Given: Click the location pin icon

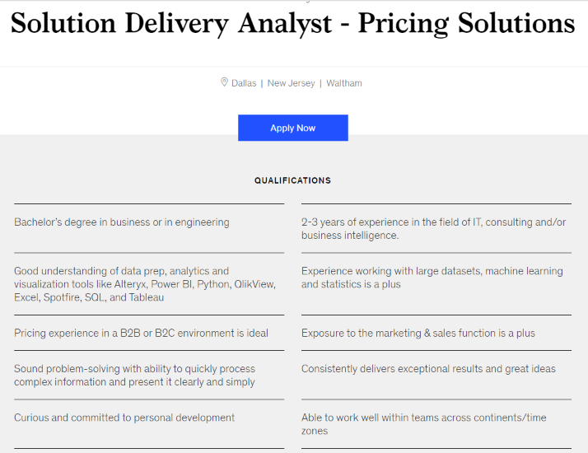Looking at the screenshot, I should (x=224, y=82).
